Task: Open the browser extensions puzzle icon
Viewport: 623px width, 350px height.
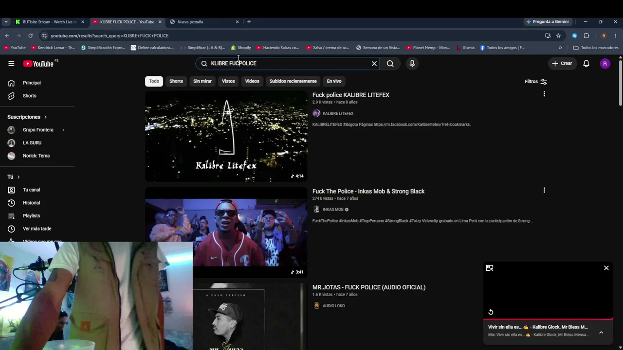Action: click(586, 35)
